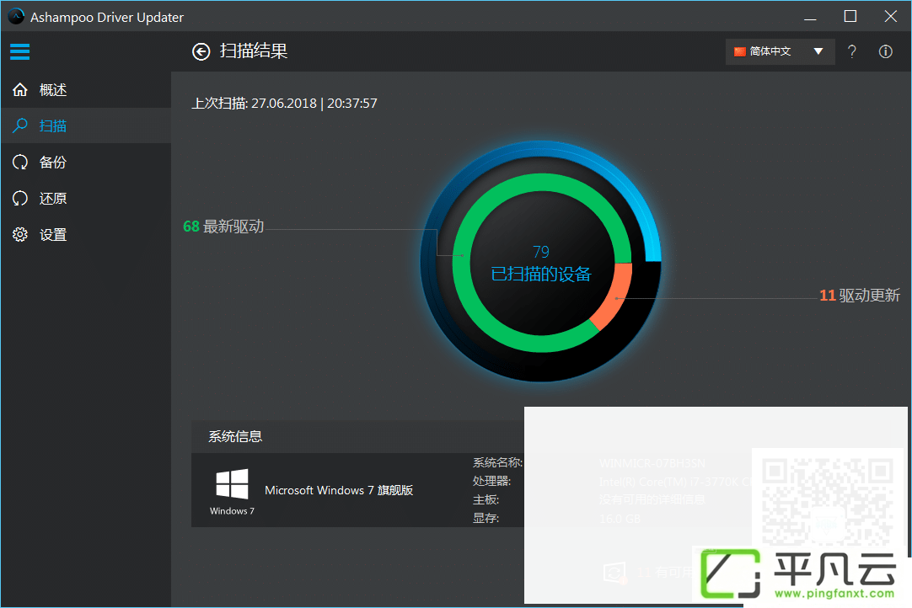Click the question mark help icon
Image resolution: width=912 pixels, height=608 pixels.
tap(851, 51)
